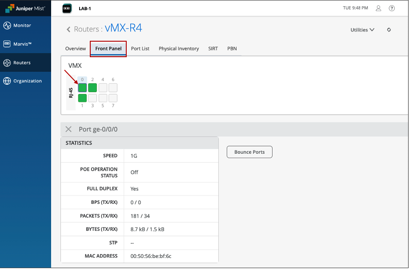Image resolution: width=409 pixels, height=269 pixels.
Task: Select green port 1 on front panel
Action: click(x=82, y=98)
